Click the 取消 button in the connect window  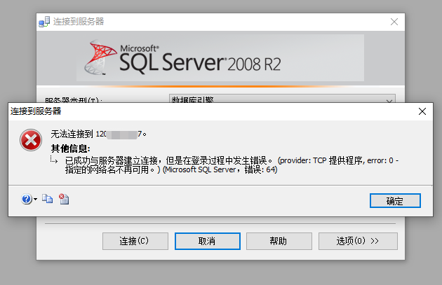[x=208, y=241]
